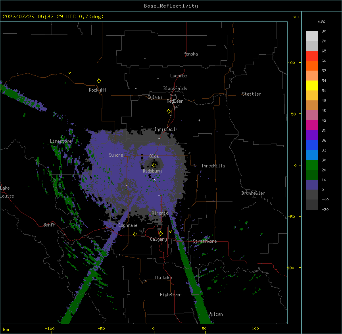Click the magenta 42 dBZ color swatch

(x=312, y=125)
